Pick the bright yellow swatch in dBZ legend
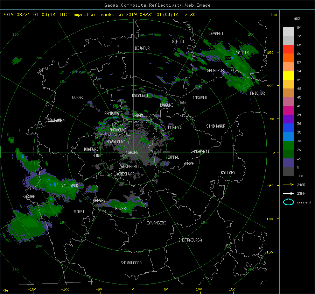The height and width of the screenshot is (294, 315). 288,75
